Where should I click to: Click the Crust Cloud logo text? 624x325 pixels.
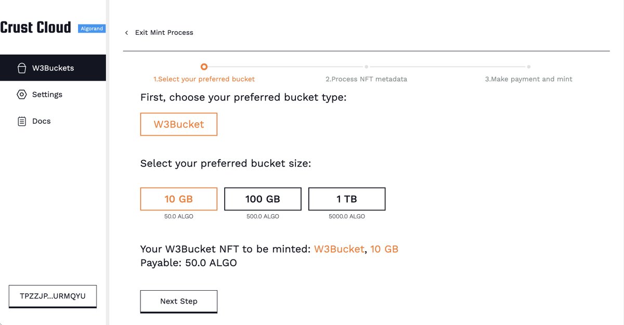coord(35,27)
